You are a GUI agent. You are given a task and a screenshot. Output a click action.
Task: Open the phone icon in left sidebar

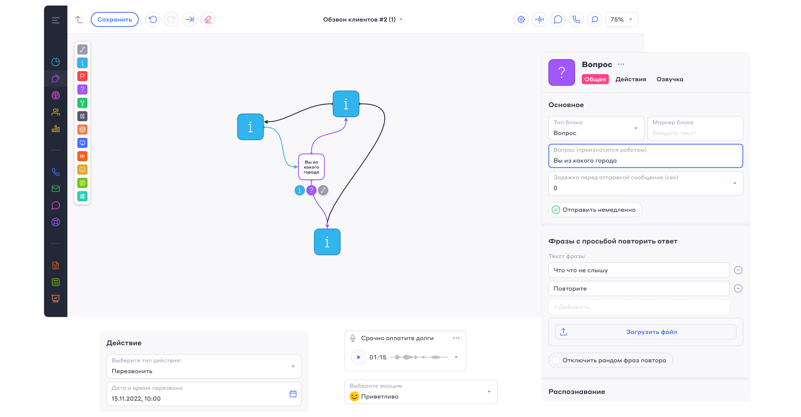(x=55, y=172)
